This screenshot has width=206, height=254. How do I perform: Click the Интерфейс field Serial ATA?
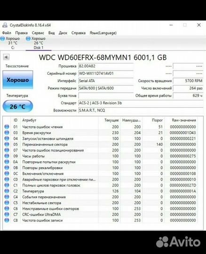tap(106, 81)
